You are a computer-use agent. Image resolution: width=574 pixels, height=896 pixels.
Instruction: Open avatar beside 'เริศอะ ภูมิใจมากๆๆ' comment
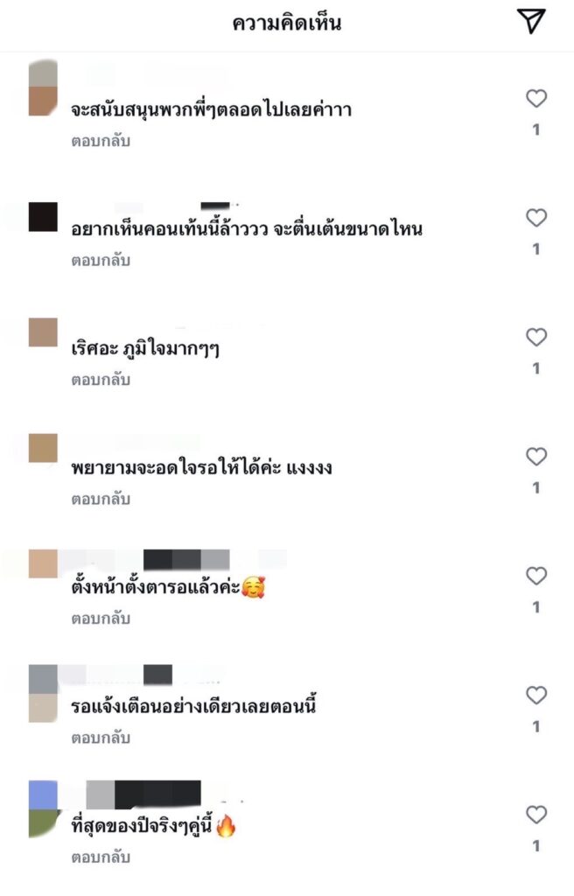(x=43, y=332)
